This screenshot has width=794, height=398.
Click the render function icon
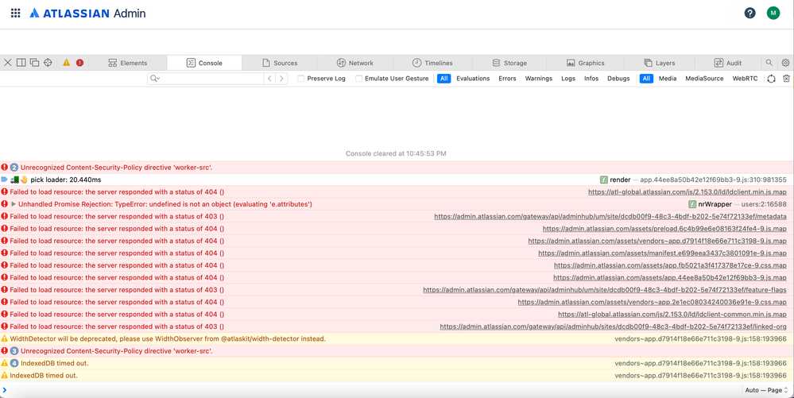pos(603,180)
